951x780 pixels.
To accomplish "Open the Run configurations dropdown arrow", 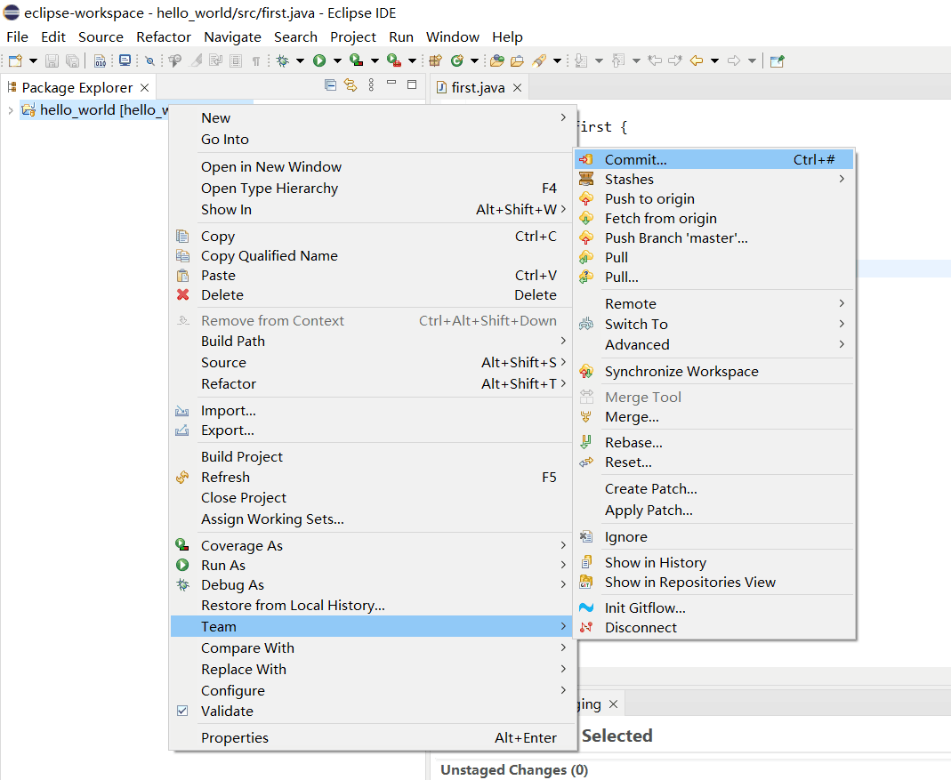I will (337, 60).
